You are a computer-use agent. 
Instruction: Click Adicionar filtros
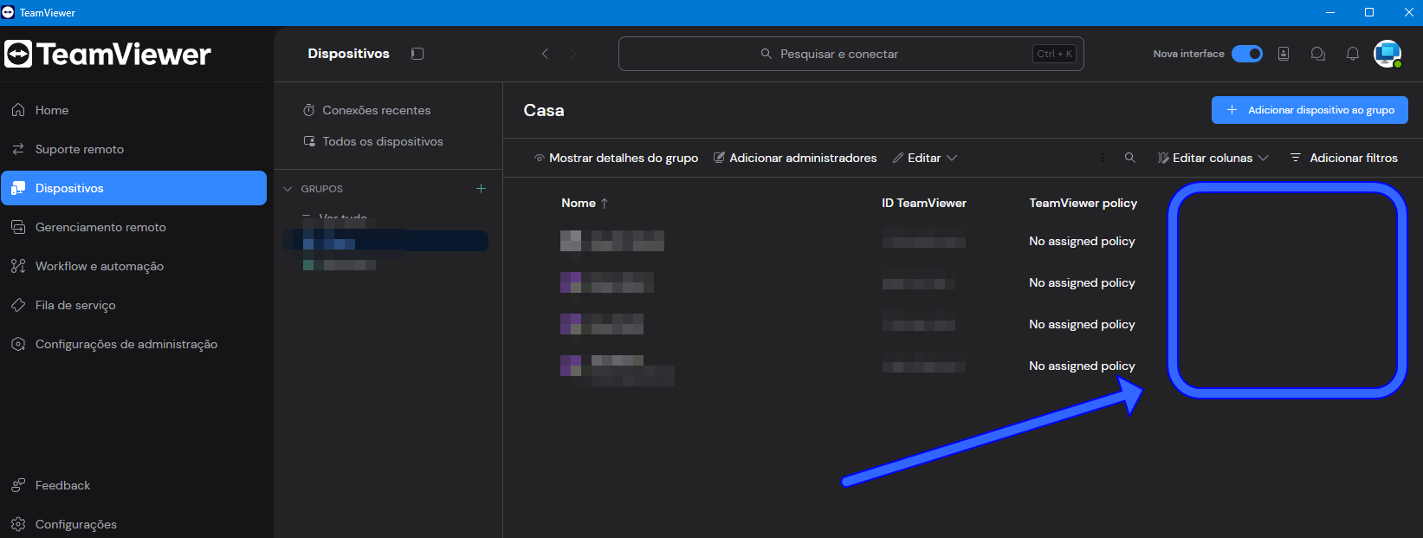[x=1343, y=158]
